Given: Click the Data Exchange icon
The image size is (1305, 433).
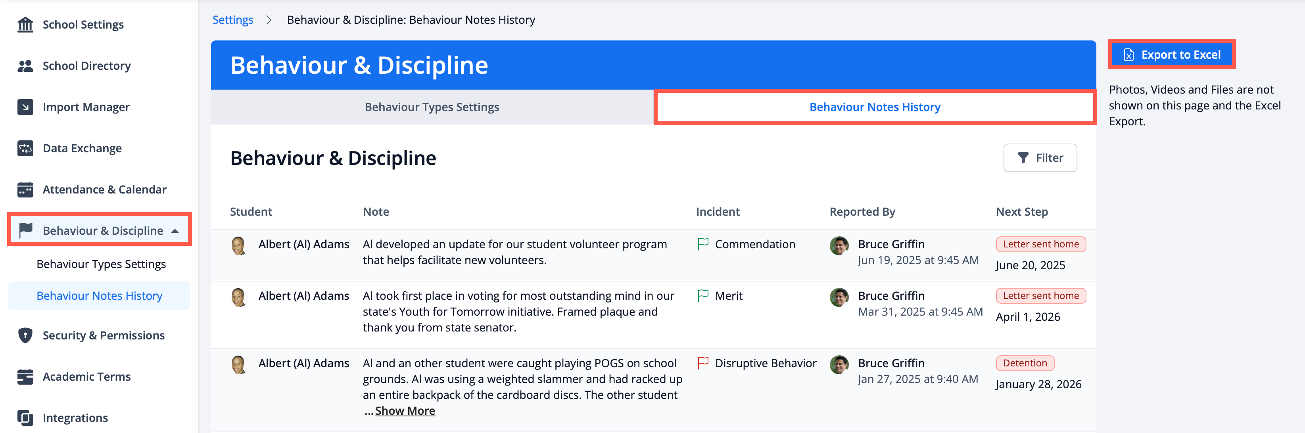Looking at the screenshot, I should coord(25,148).
